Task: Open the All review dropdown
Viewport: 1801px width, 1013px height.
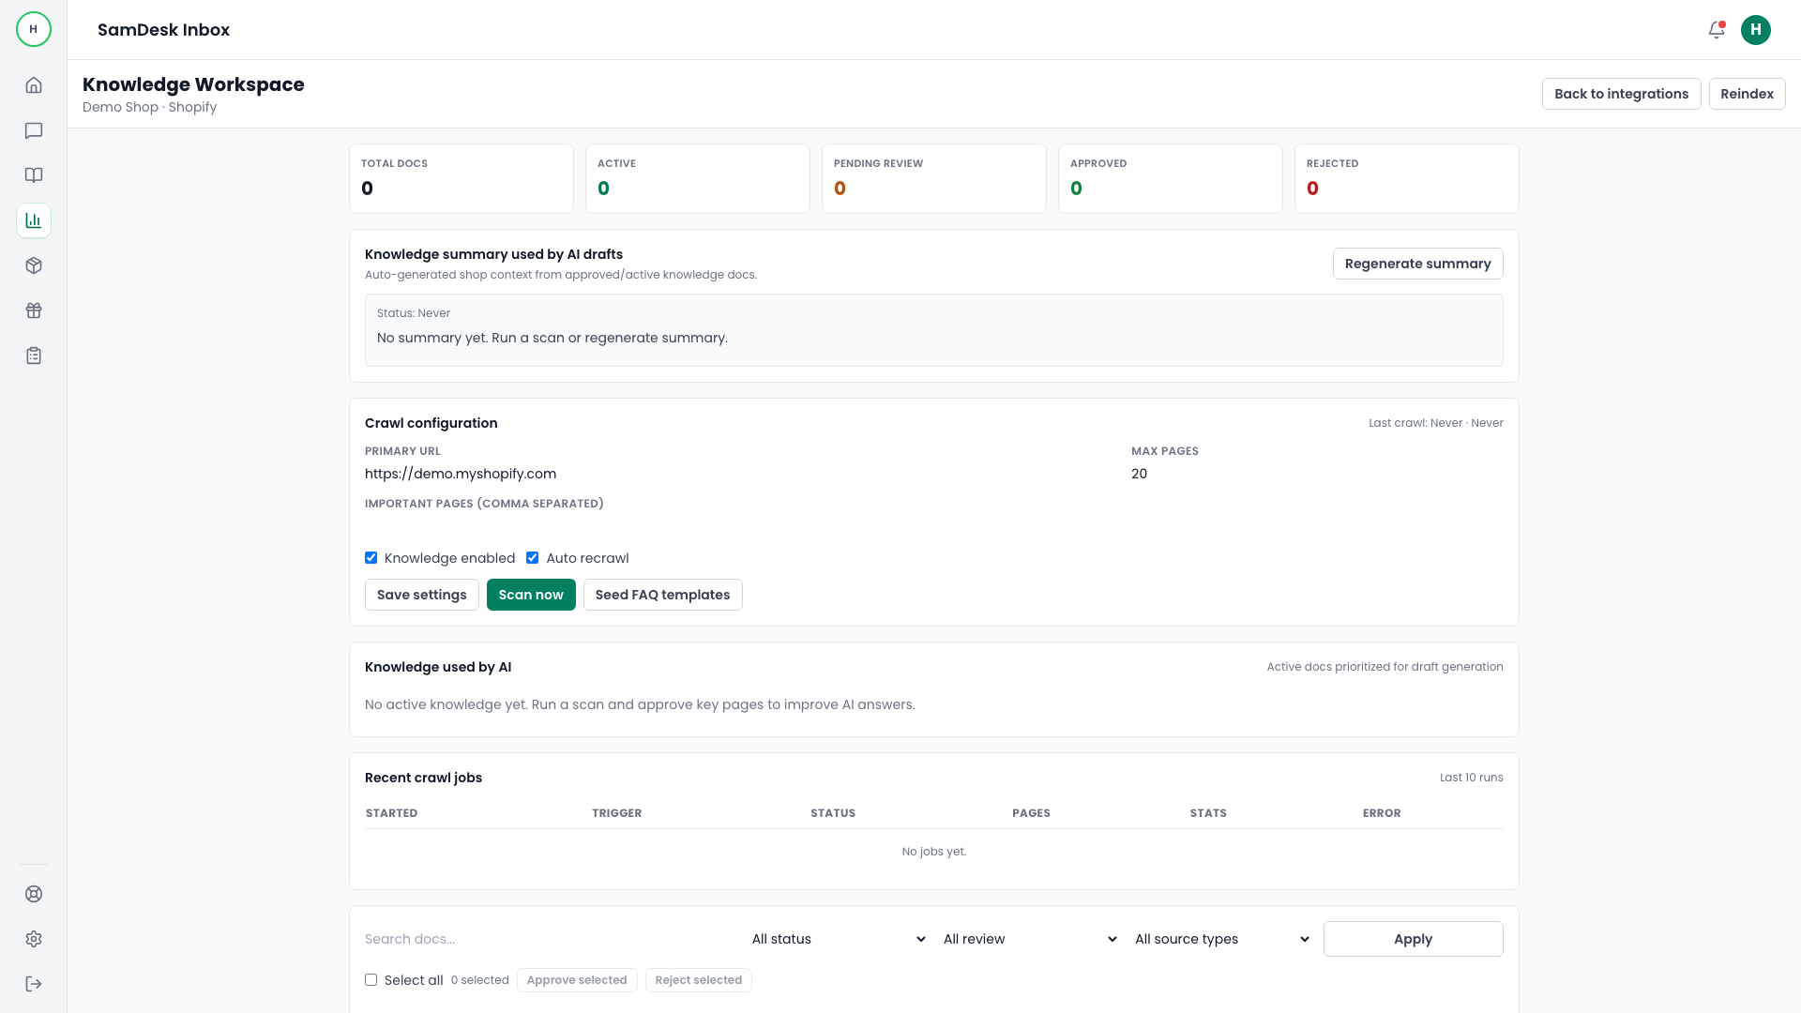Action: (x=1029, y=939)
